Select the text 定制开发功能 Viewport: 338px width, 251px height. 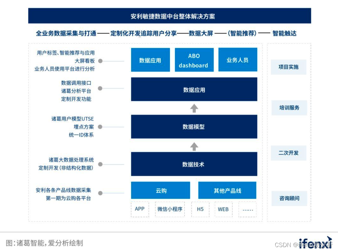(76, 99)
